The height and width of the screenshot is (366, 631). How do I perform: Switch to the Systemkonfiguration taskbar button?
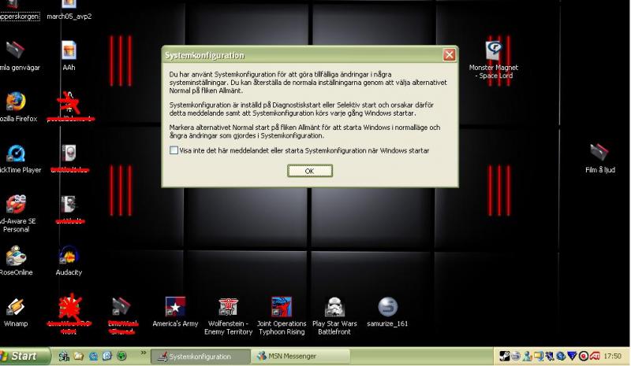[x=200, y=357]
